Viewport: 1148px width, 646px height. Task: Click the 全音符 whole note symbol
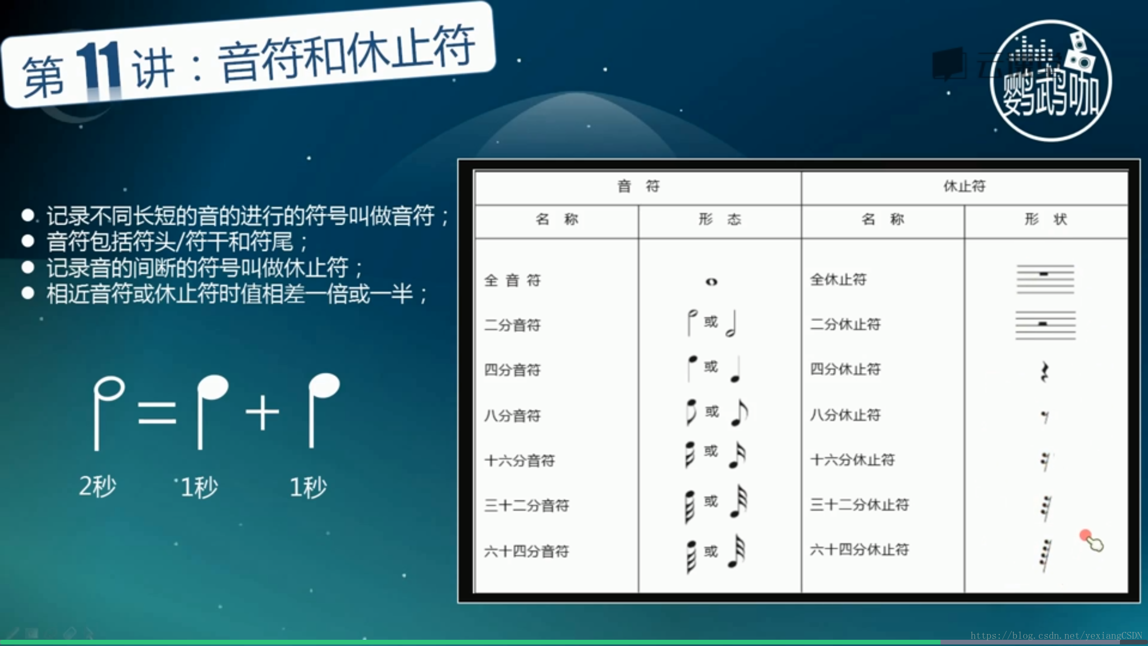[710, 279]
